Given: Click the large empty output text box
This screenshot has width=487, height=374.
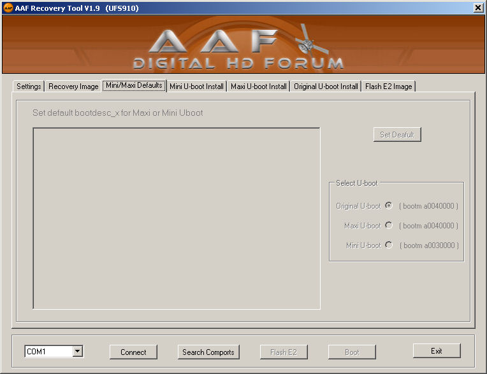Looking at the screenshot, I should coord(177,218).
